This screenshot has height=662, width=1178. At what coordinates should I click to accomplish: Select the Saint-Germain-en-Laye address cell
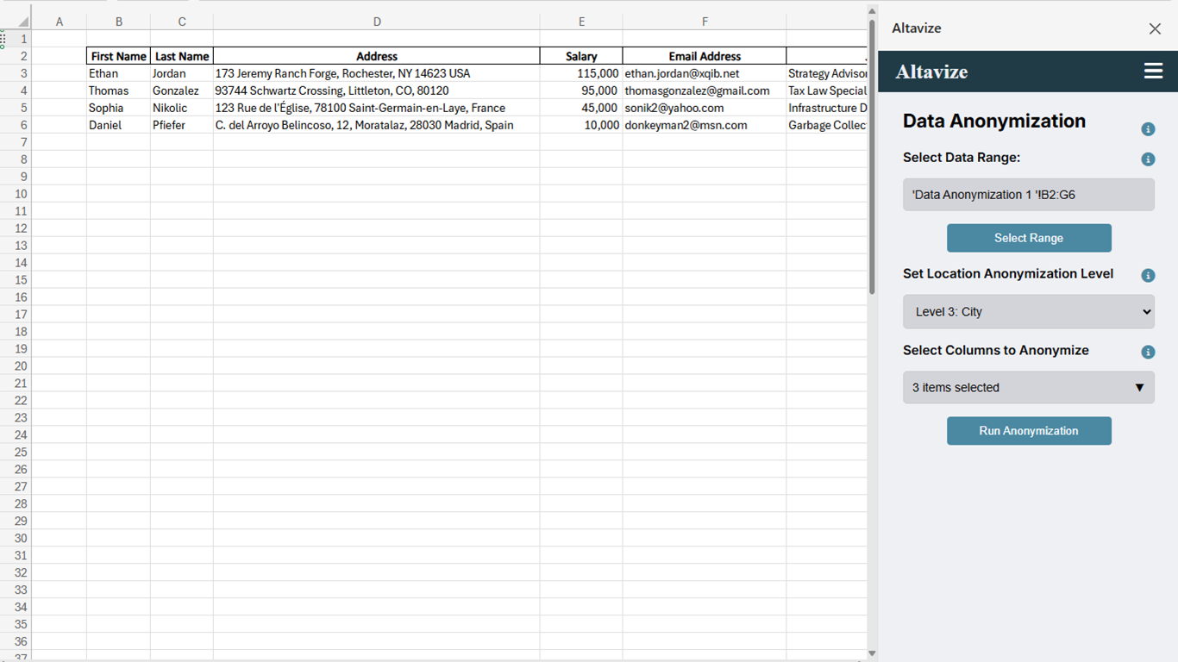click(x=377, y=108)
